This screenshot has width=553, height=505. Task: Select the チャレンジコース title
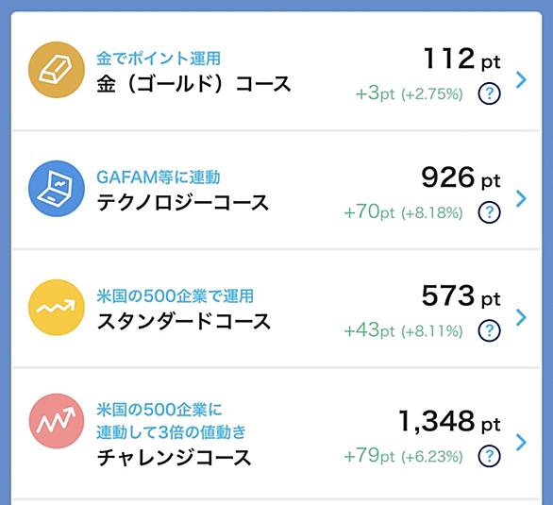[174, 458]
